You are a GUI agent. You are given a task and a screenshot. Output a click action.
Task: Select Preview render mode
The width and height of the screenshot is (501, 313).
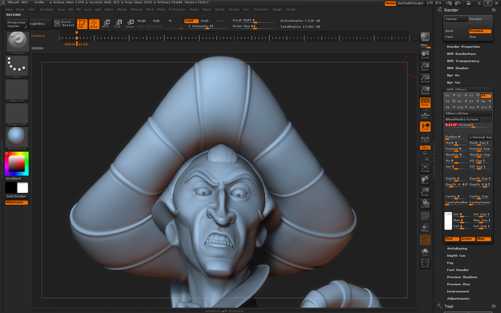(x=480, y=31)
